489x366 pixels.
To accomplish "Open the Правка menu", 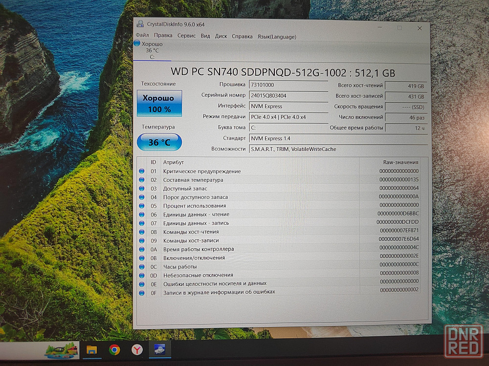I will [163, 35].
